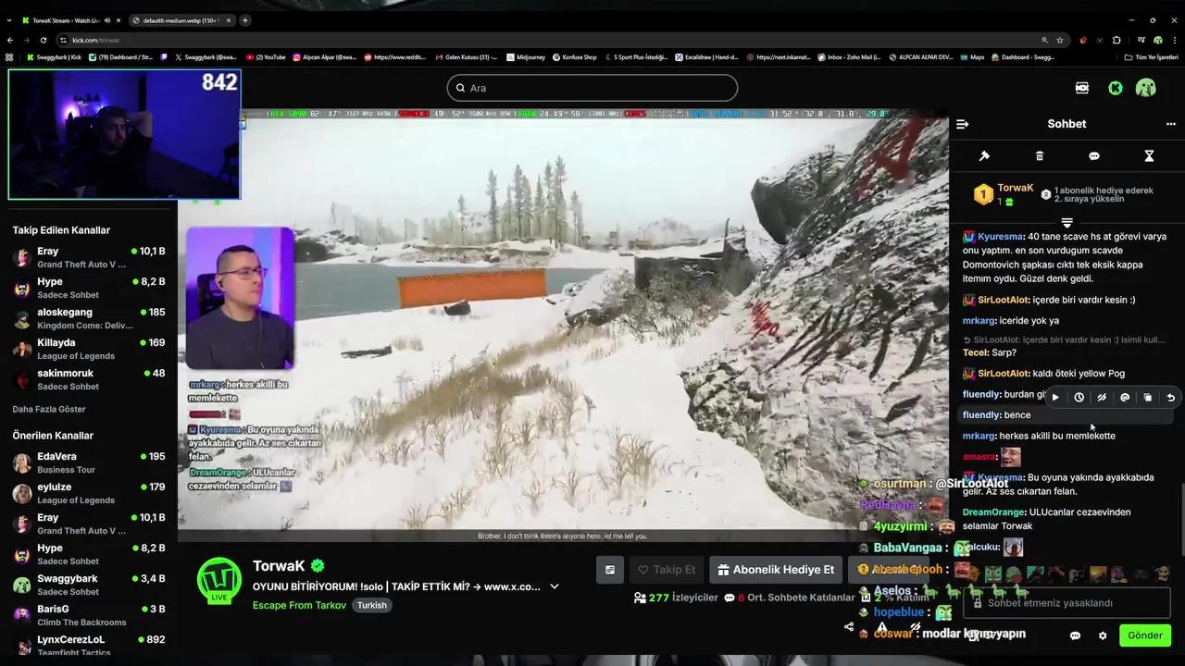Click the circular reply arrow on hovered message

point(1170,398)
